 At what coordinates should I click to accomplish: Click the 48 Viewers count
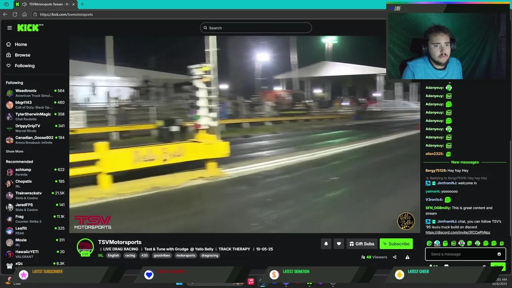tap(374, 257)
